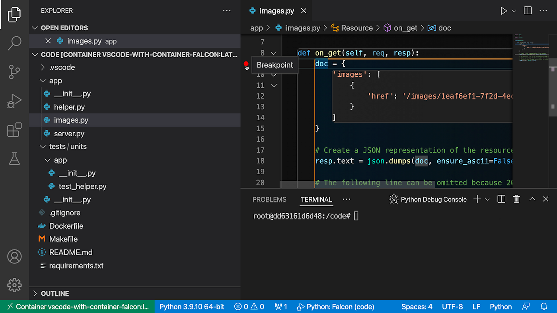Open the Testing flask view
This screenshot has width=557, height=313.
point(14,158)
